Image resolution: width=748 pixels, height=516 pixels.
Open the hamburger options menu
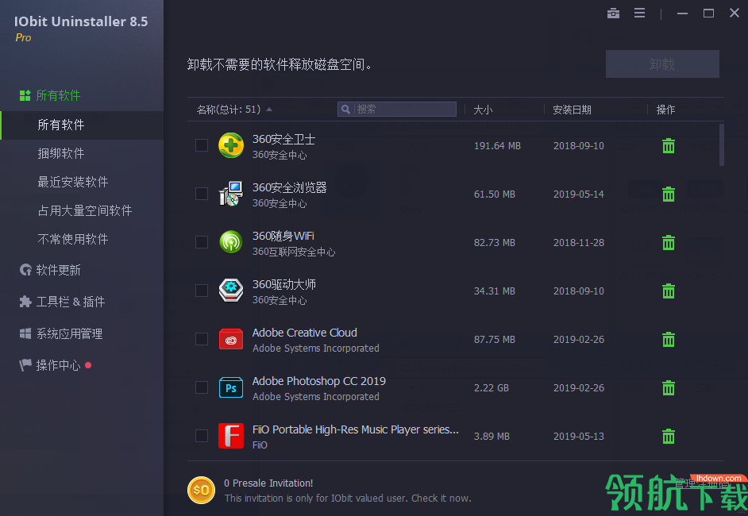tap(639, 13)
